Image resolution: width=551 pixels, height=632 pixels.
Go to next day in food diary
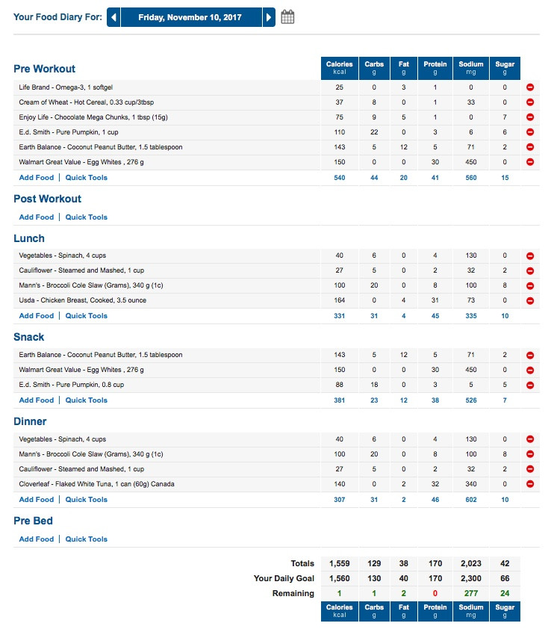click(269, 17)
